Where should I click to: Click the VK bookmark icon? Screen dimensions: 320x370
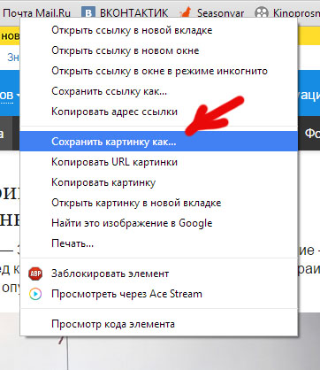click(88, 13)
